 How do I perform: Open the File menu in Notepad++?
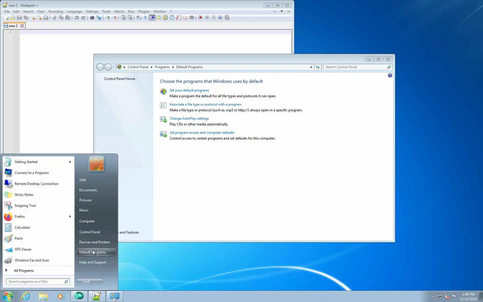(x=7, y=12)
